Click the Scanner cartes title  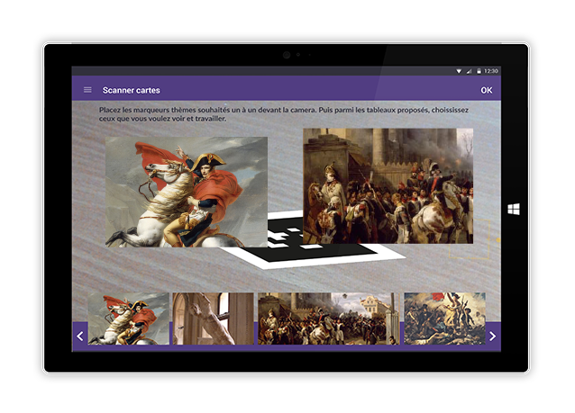(132, 90)
